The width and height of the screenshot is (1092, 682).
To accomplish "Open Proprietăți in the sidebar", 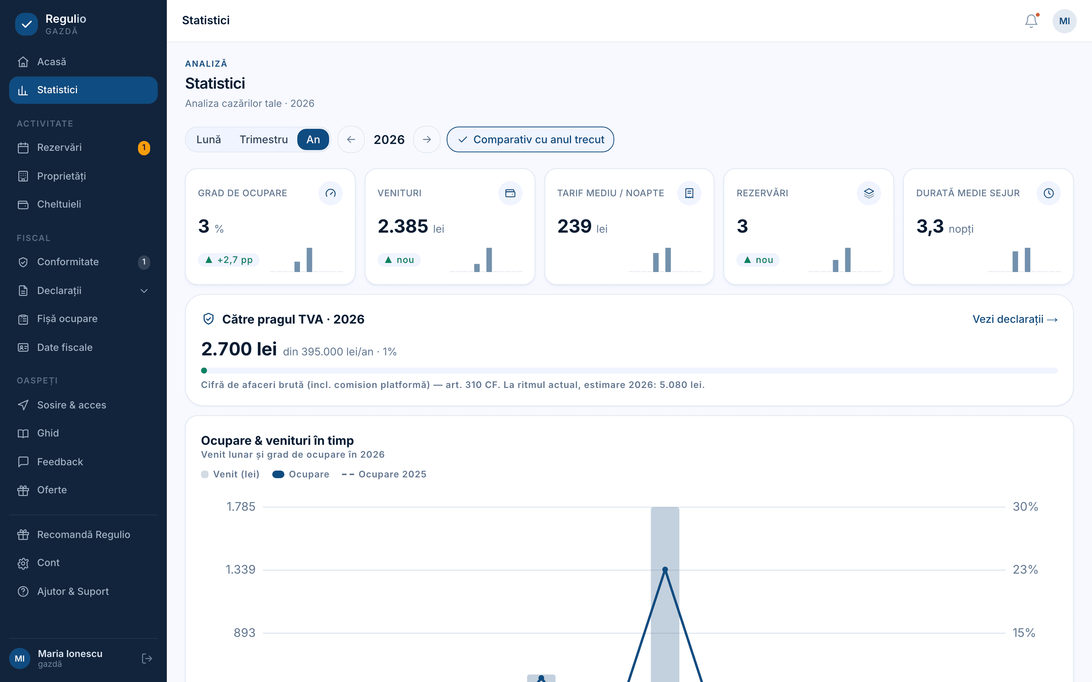I will [83, 176].
